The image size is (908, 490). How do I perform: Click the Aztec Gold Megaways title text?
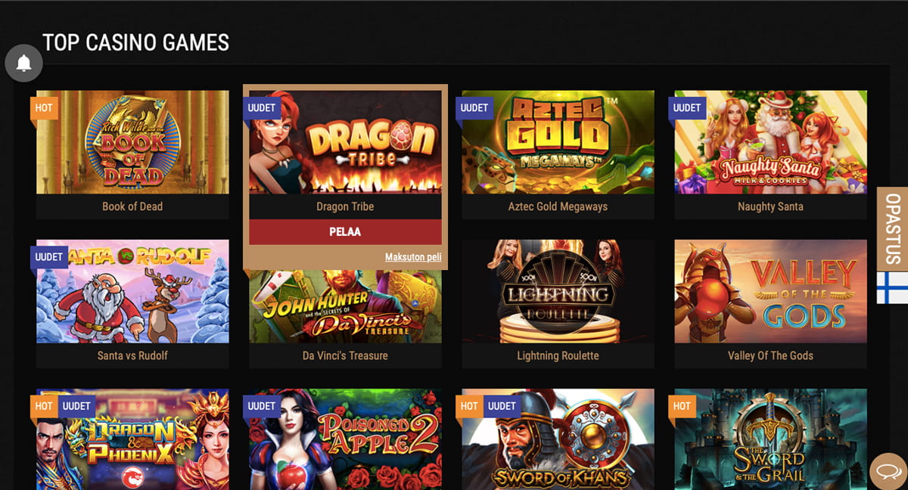558,206
